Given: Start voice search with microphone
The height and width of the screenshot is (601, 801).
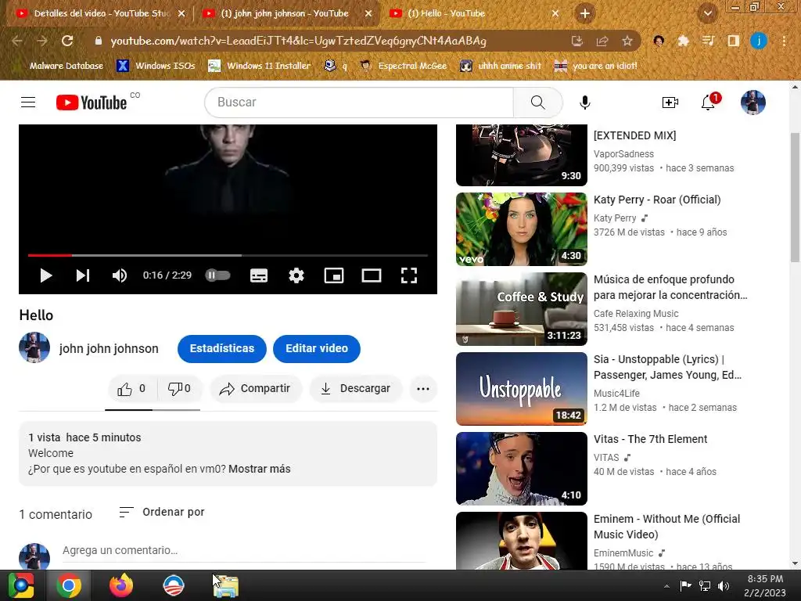Looking at the screenshot, I should pyautogui.click(x=585, y=103).
